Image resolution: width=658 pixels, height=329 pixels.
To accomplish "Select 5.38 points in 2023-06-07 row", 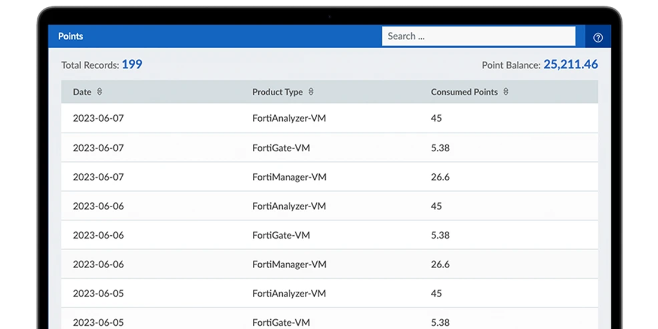I will point(440,148).
